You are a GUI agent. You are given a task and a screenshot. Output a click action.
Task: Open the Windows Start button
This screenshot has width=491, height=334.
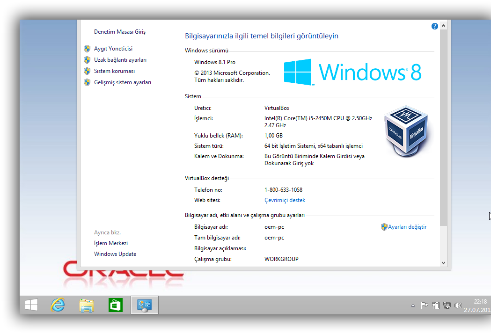[31, 305]
